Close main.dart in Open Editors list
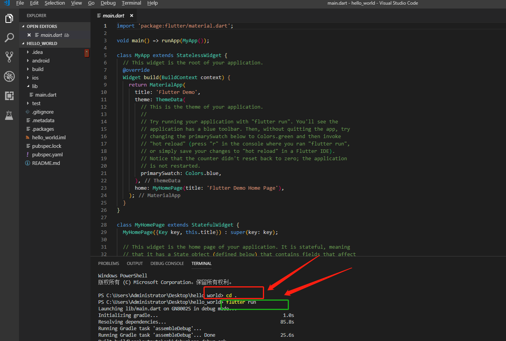This screenshot has width=506, height=341. (x=29, y=35)
